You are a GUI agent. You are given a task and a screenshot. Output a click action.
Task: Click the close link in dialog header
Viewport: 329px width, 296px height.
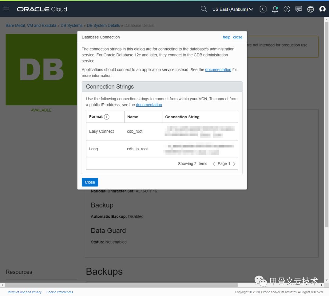click(x=238, y=37)
